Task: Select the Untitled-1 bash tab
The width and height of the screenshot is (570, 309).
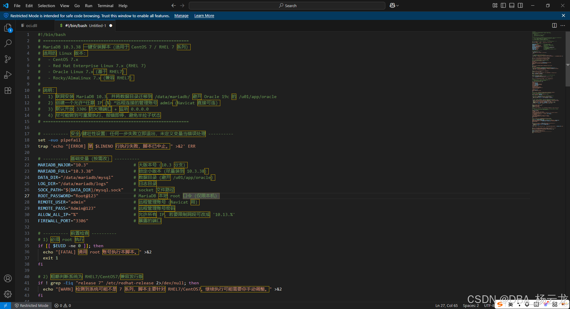Action: click(x=85, y=26)
